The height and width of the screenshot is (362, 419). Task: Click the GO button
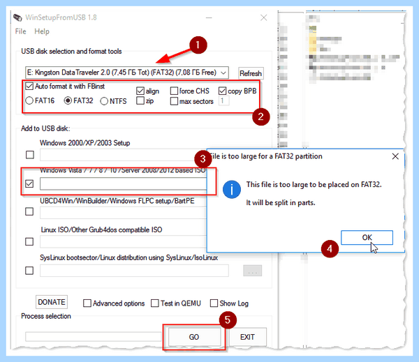tap(194, 337)
